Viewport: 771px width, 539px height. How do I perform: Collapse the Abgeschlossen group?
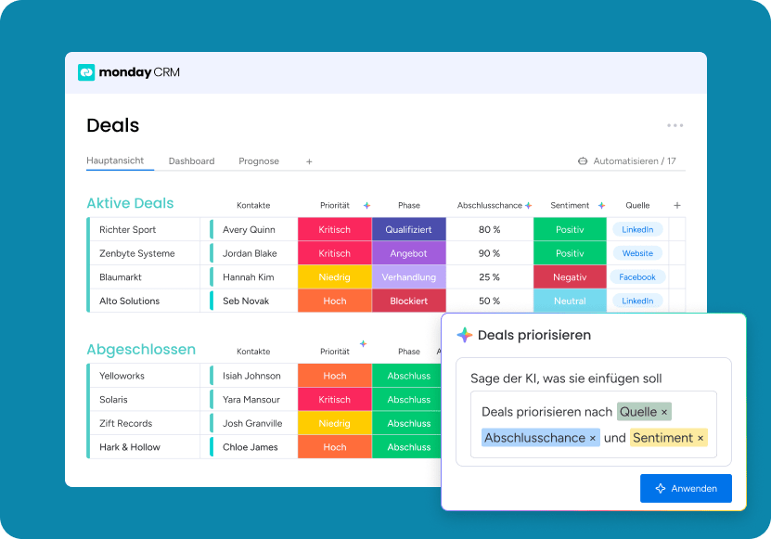click(x=141, y=350)
